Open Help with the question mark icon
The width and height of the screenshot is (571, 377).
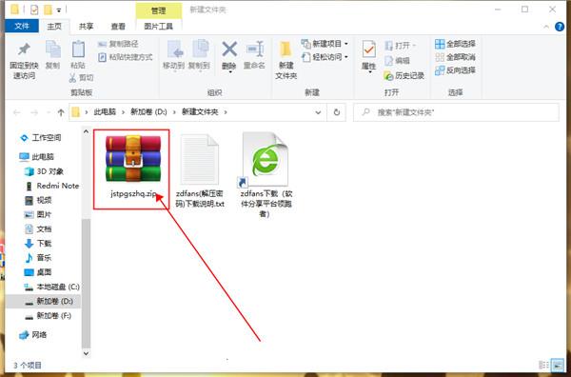point(560,27)
